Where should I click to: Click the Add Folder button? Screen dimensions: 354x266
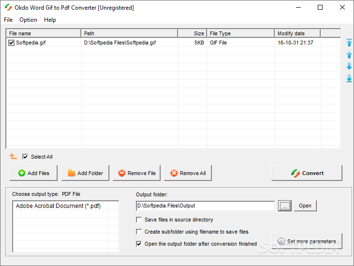tap(85, 173)
